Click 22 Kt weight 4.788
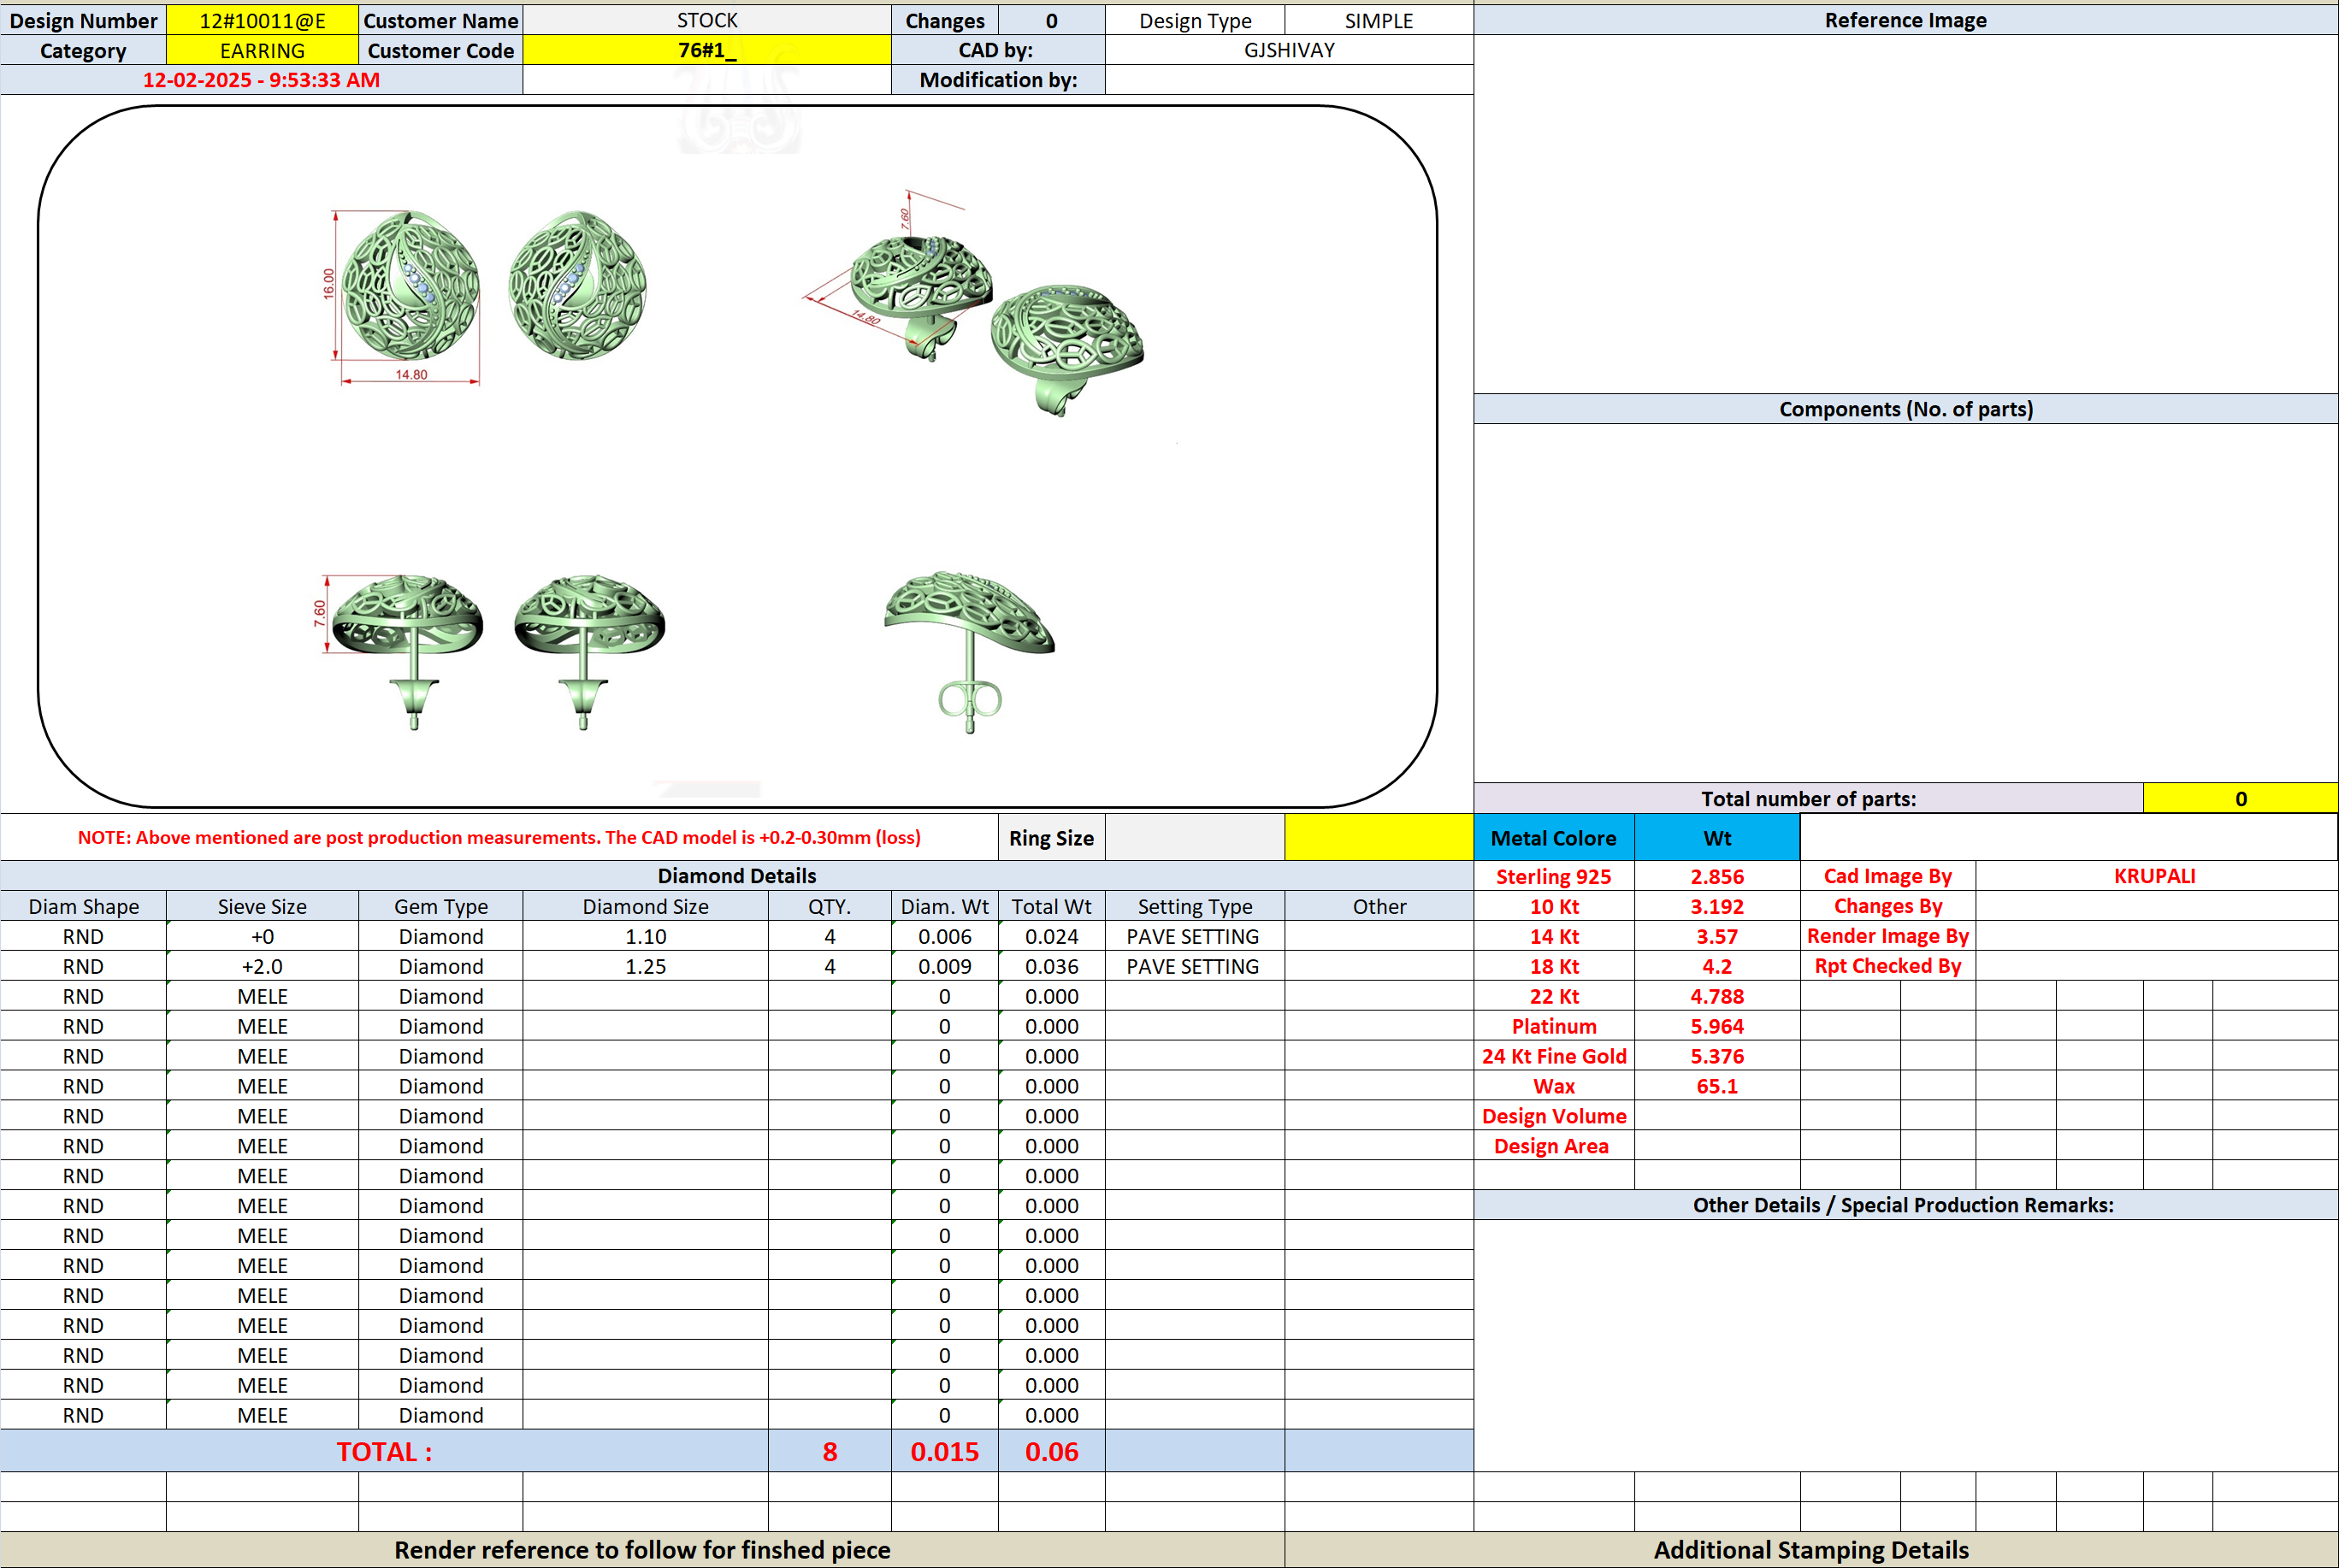This screenshot has width=2339, height=1568. pos(1717,996)
